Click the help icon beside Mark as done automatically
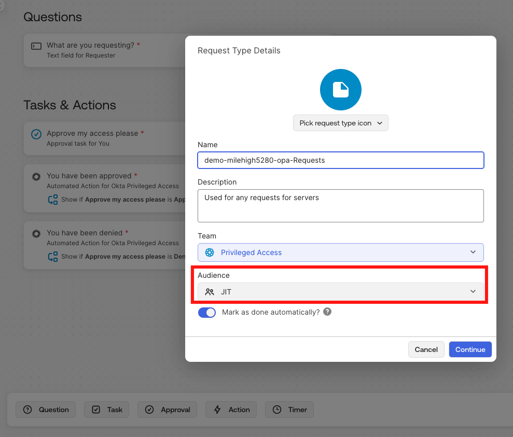 click(327, 312)
